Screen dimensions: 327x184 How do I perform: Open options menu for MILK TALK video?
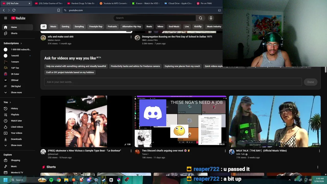(x=319, y=151)
